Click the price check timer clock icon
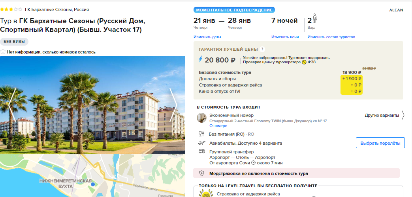Image resolution: width=412 pixels, height=197 pixels. coord(304,62)
